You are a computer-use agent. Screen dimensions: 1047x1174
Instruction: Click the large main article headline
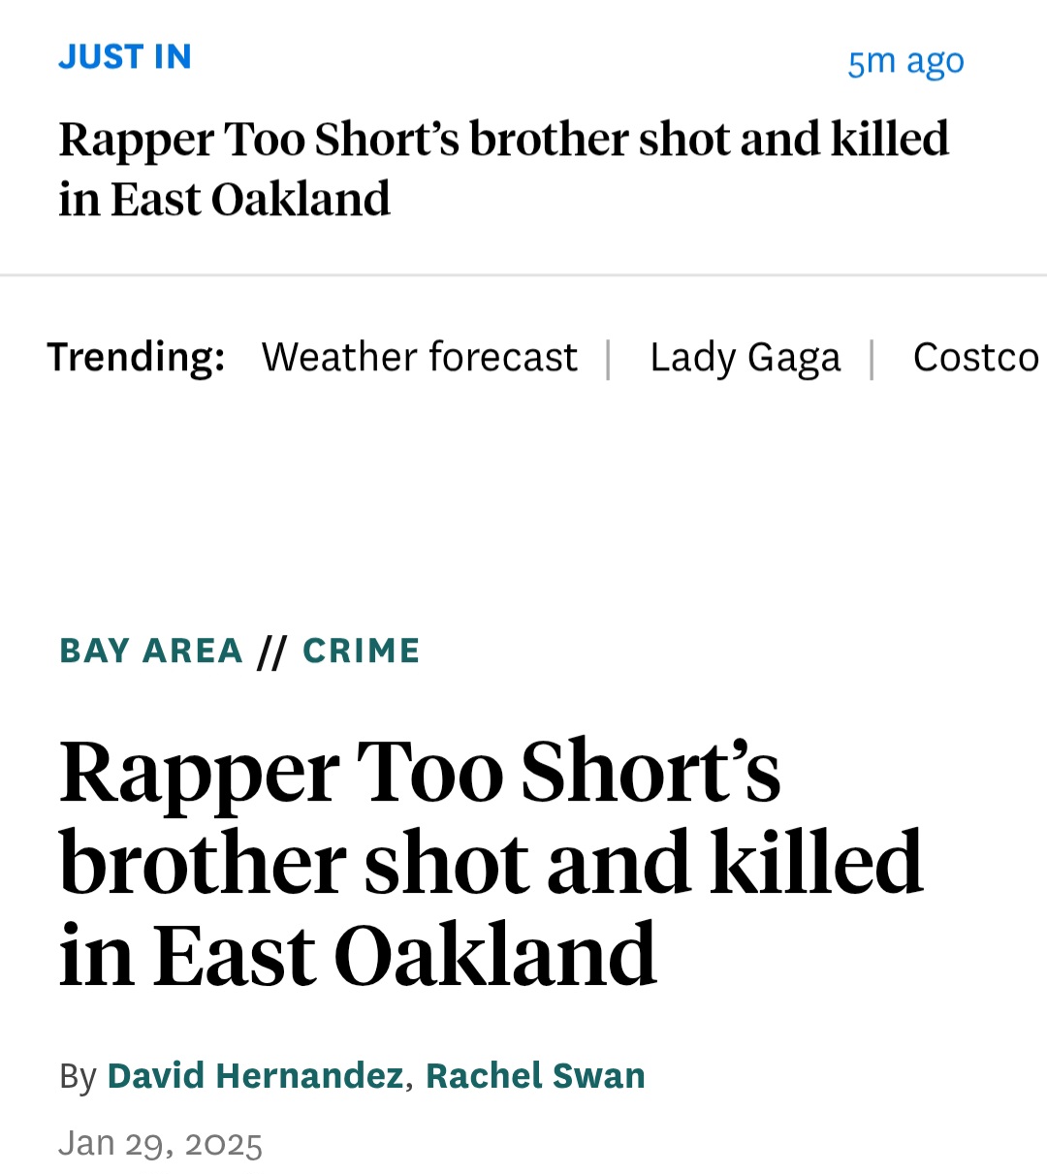coord(491,862)
